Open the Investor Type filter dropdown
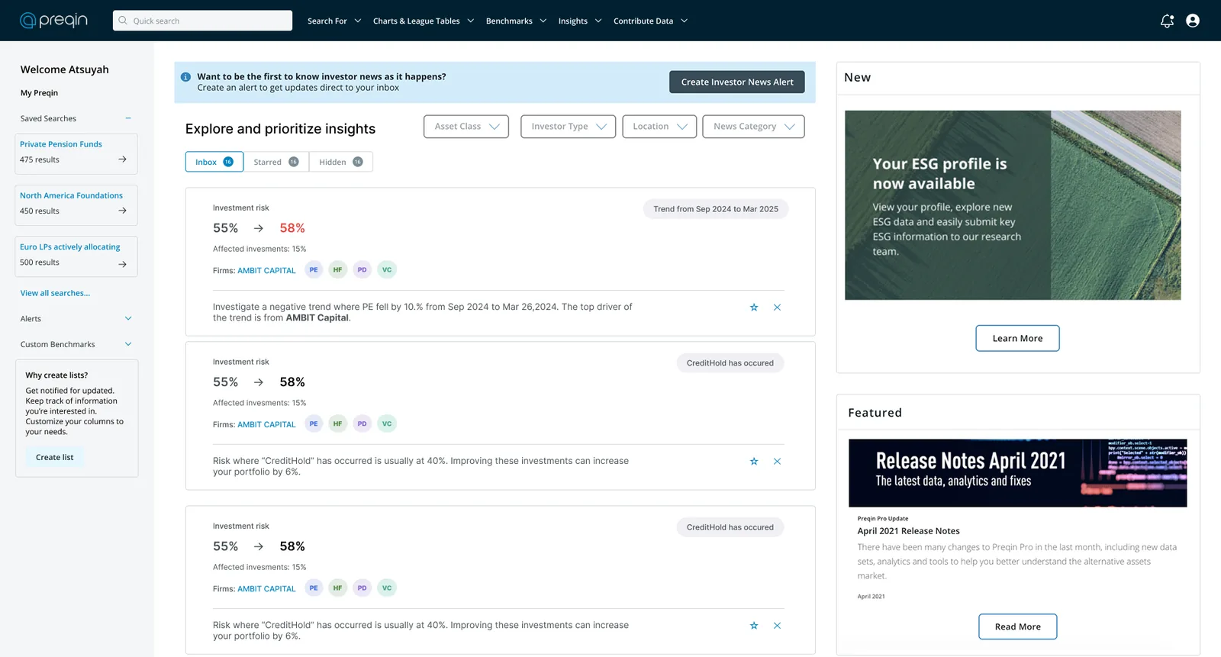 (569, 127)
